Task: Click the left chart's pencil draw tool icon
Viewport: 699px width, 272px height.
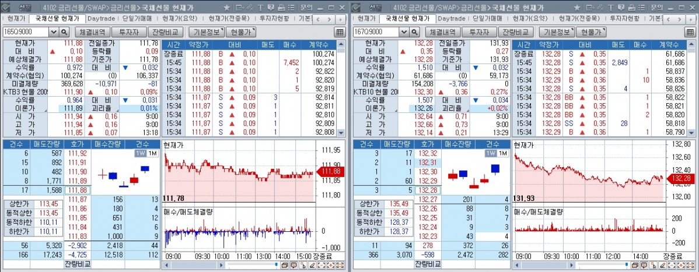Action: [x=313, y=266]
